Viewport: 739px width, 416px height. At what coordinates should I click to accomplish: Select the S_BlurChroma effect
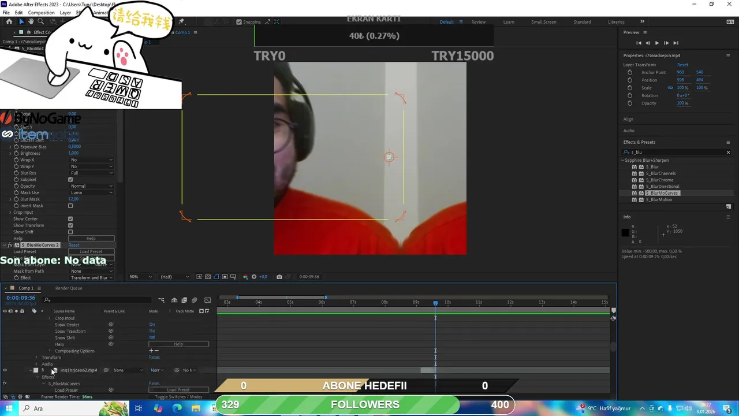point(659,180)
